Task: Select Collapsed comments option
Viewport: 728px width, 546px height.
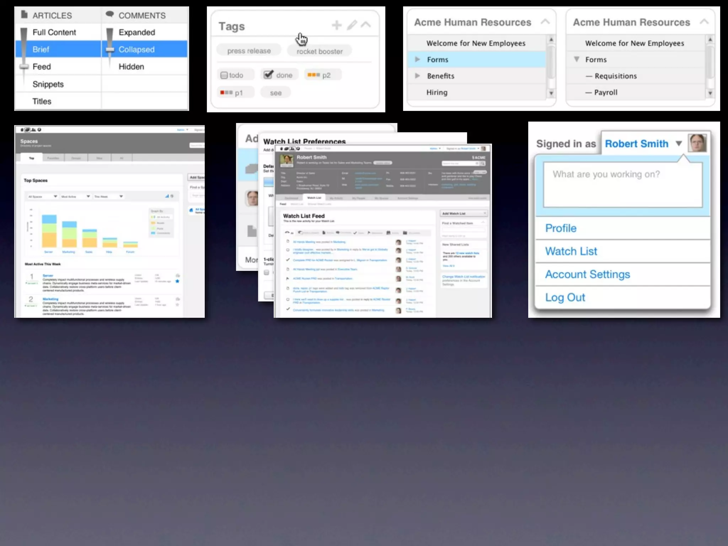Action: pyautogui.click(x=136, y=49)
